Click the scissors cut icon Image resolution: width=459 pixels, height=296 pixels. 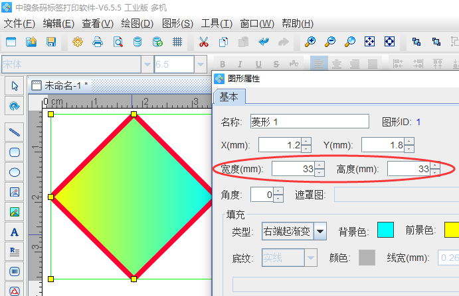[x=203, y=42]
